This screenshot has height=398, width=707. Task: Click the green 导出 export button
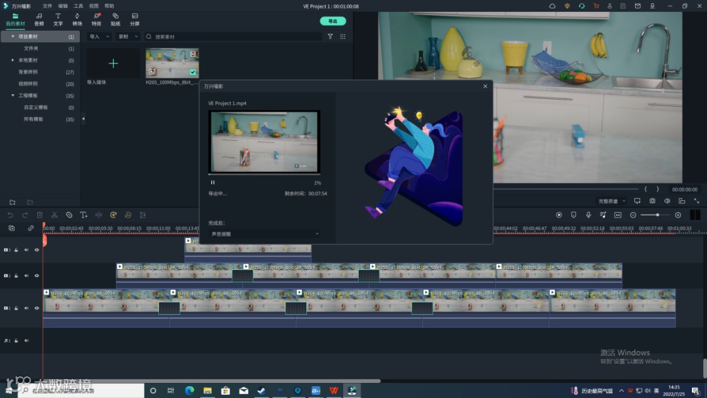333,21
